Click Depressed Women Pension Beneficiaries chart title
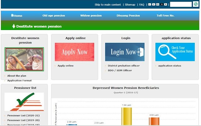The height and width of the screenshot is (126, 201). [126, 88]
